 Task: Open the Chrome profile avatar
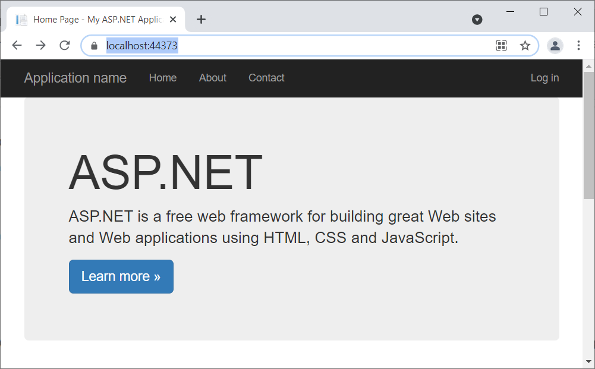pos(555,46)
